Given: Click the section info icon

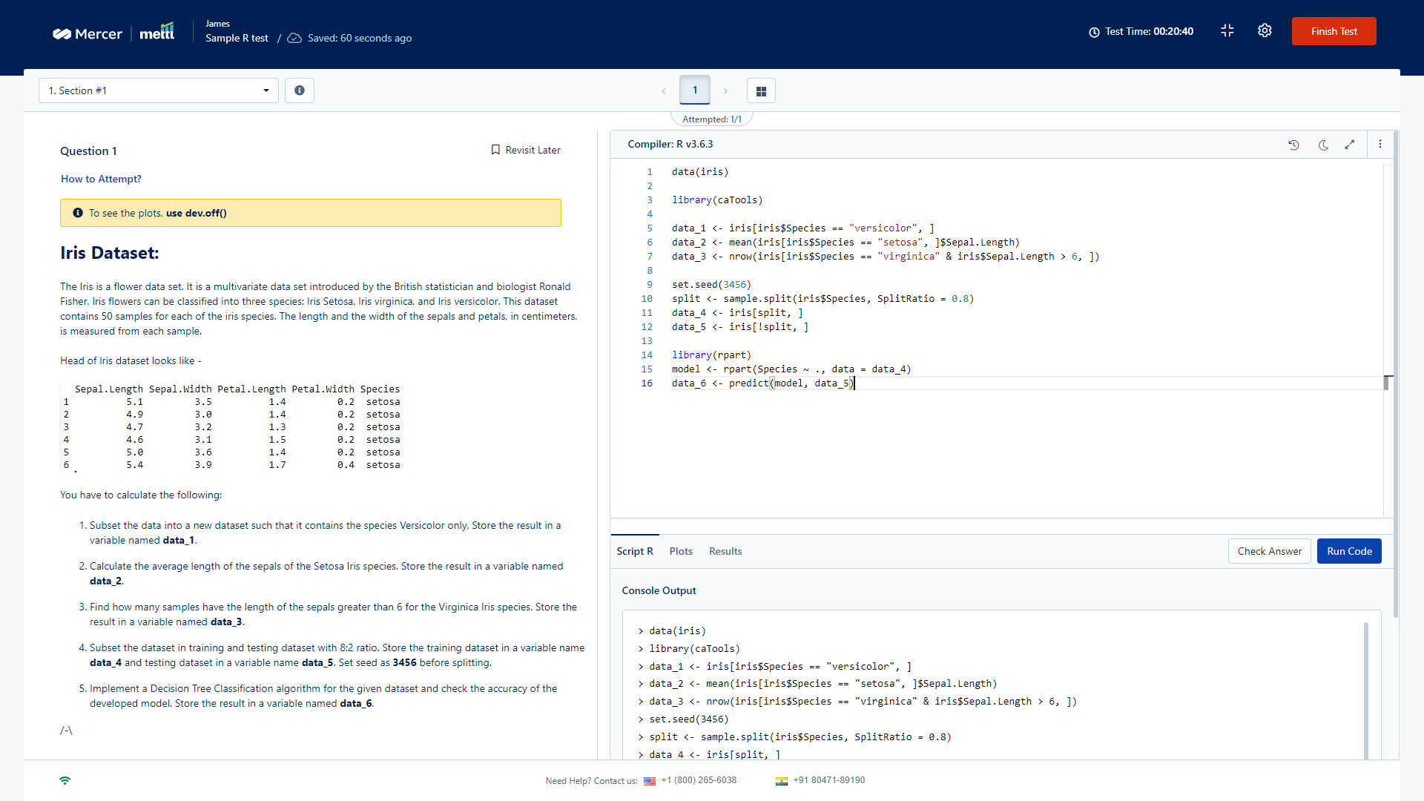Looking at the screenshot, I should click(x=300, y=90).
